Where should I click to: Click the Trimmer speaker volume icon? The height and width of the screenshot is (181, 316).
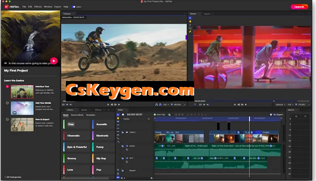click(x=71, y=105)
